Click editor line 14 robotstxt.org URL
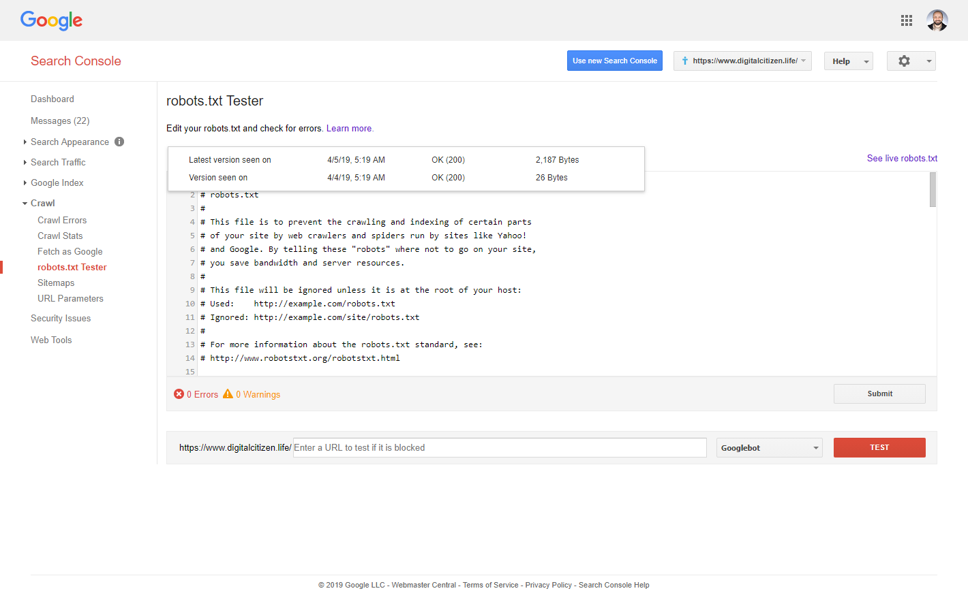 305,358
